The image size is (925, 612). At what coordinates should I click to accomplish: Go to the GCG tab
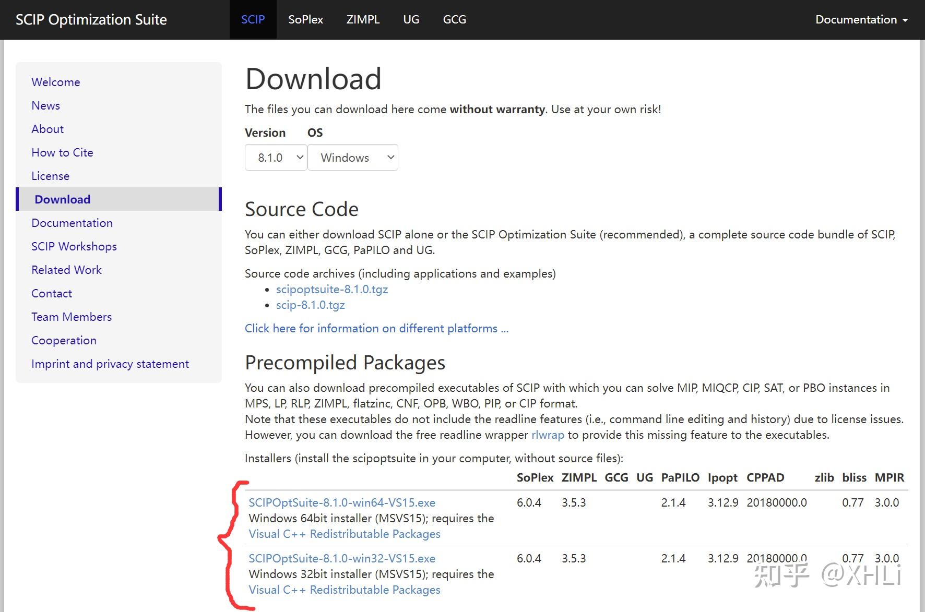454,19
